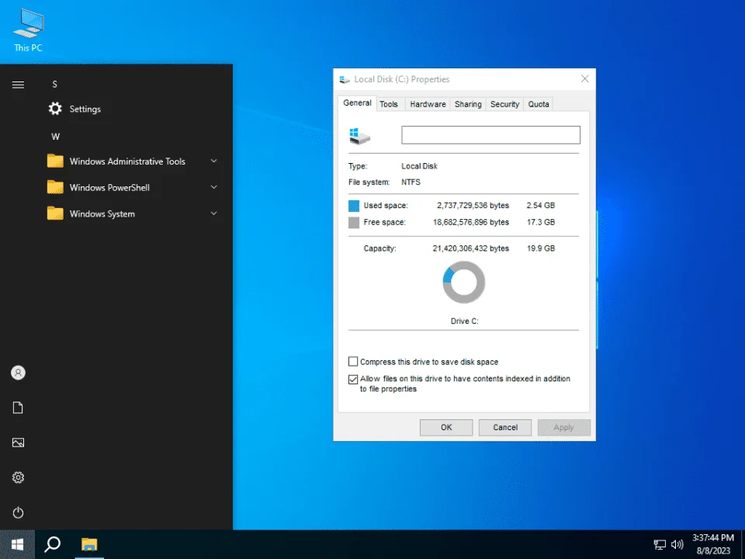The height and width of the screenshot is (559, 745).
Task: Click the Used space blue swatch
Action: 354,206
